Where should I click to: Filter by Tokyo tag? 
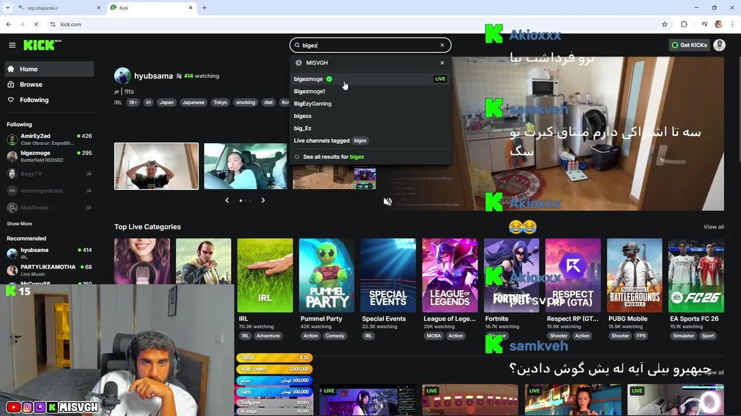tap(220, 102)
